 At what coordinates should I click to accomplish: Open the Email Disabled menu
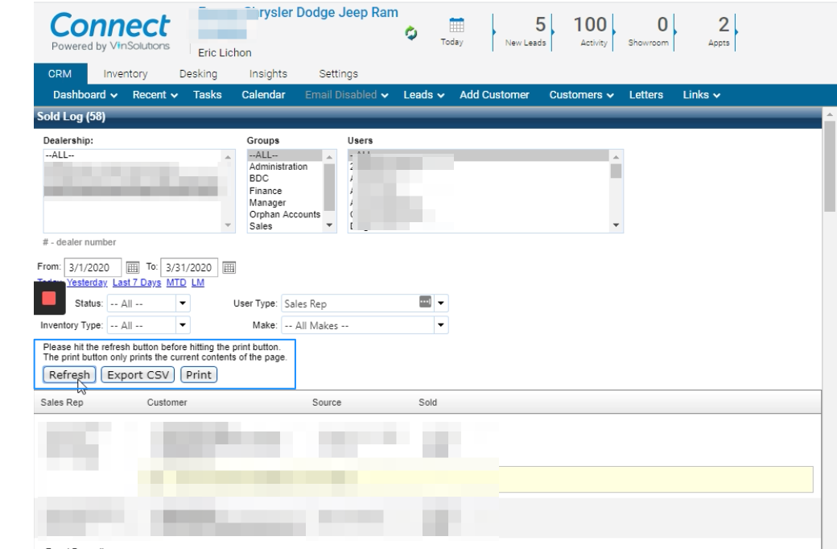[x=346, y=95]
